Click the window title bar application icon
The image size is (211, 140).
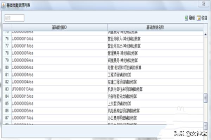pyautogui.click(x=4, y=5)
